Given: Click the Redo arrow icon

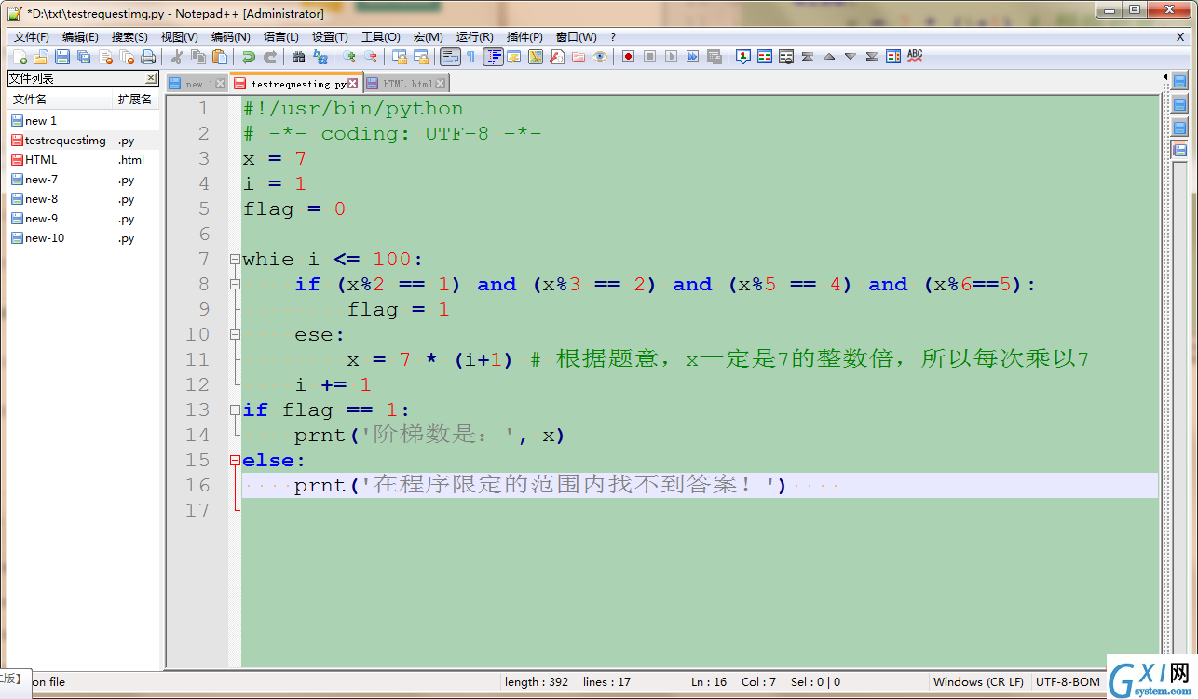Looking at the screenshot, I should click(270, 57).
